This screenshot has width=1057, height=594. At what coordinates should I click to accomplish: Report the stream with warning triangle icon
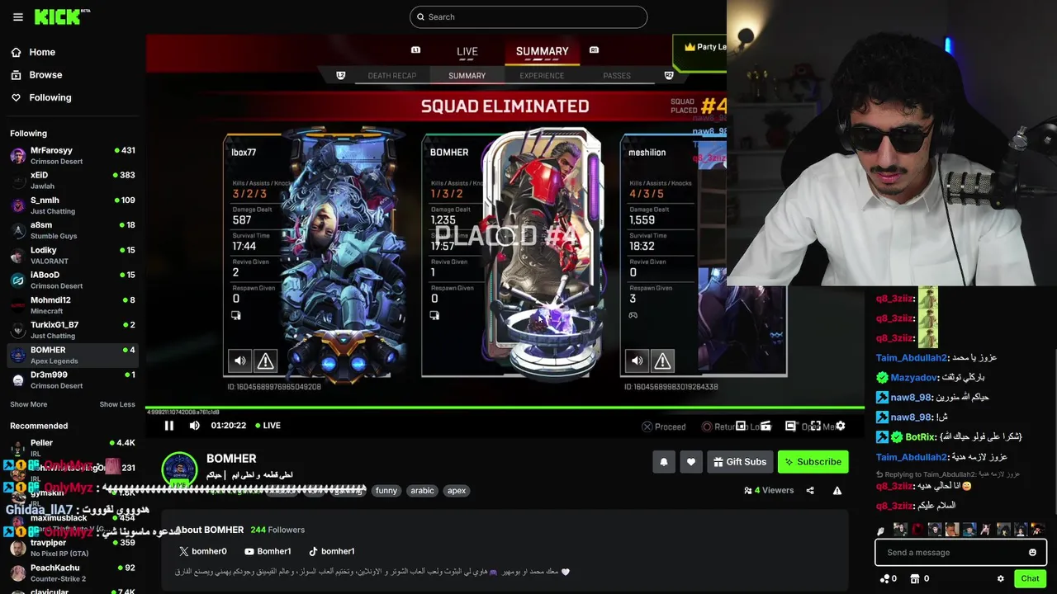[837, 490]
